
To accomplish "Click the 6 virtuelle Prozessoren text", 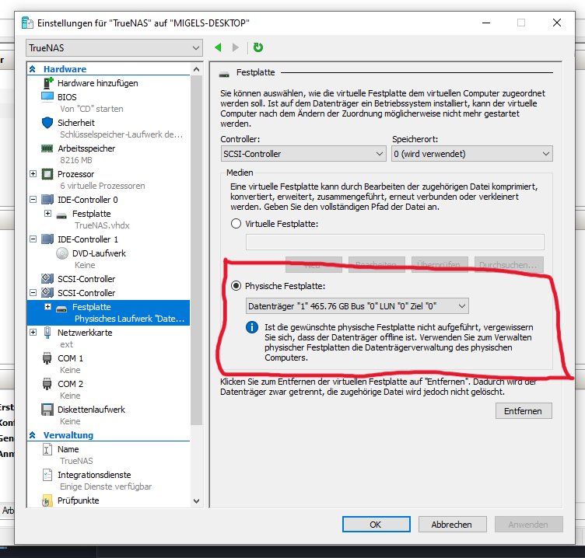I will click(x=103, y=186).
